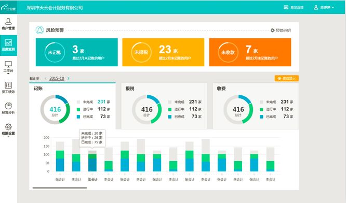
Task: Open the 意见反馈 feedback link text
Action: coord(297,7)
